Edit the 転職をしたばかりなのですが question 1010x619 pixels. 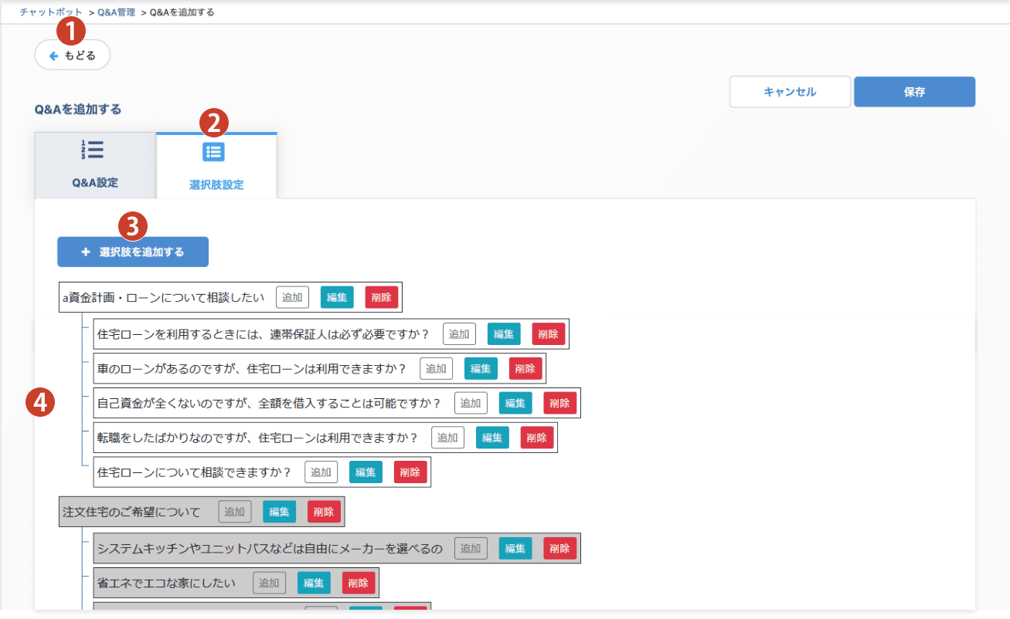pos(492,438)
